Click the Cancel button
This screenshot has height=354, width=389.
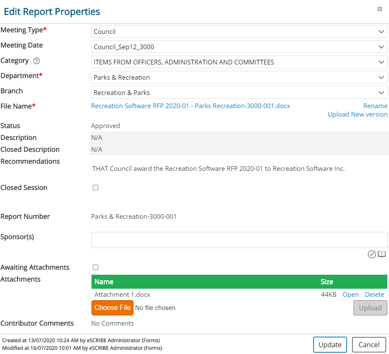(369, 345)
